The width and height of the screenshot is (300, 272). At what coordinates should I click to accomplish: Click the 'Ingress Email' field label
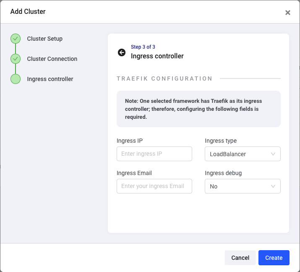134,173
